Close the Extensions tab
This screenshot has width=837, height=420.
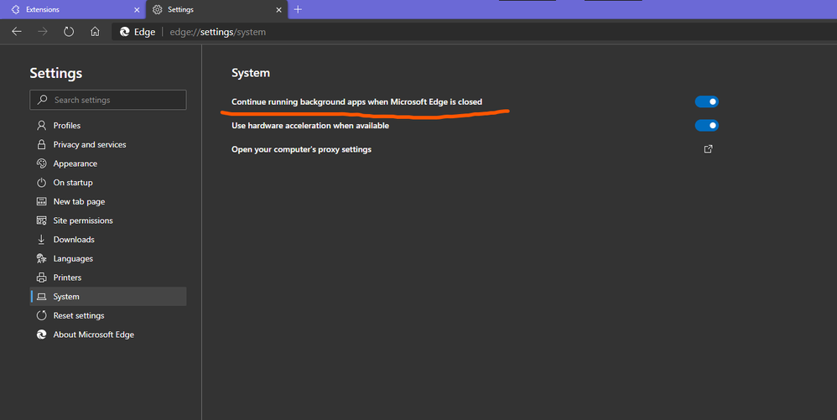pyautogui.click(x=137, y=9)
